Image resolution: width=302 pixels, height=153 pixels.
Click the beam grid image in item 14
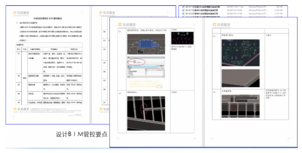(146, 113)
